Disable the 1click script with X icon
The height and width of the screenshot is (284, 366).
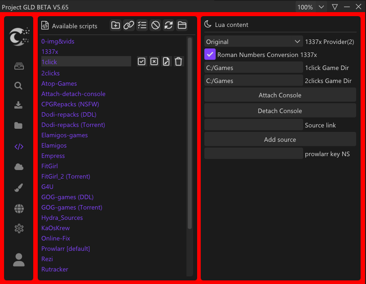pos(154,61)
